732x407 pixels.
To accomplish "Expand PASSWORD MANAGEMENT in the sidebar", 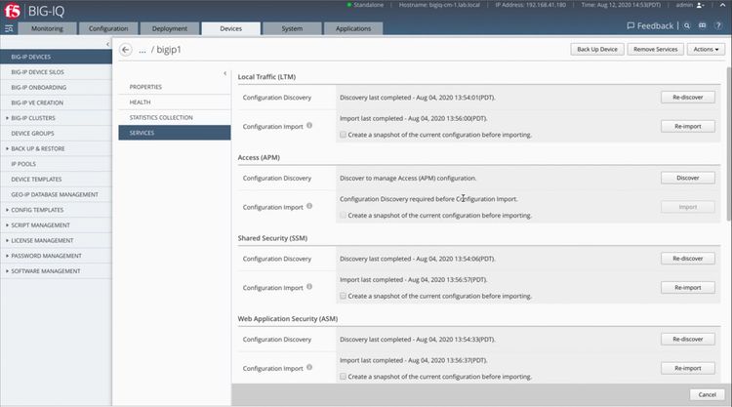I will pyautogui.click(x=7, y=256).
